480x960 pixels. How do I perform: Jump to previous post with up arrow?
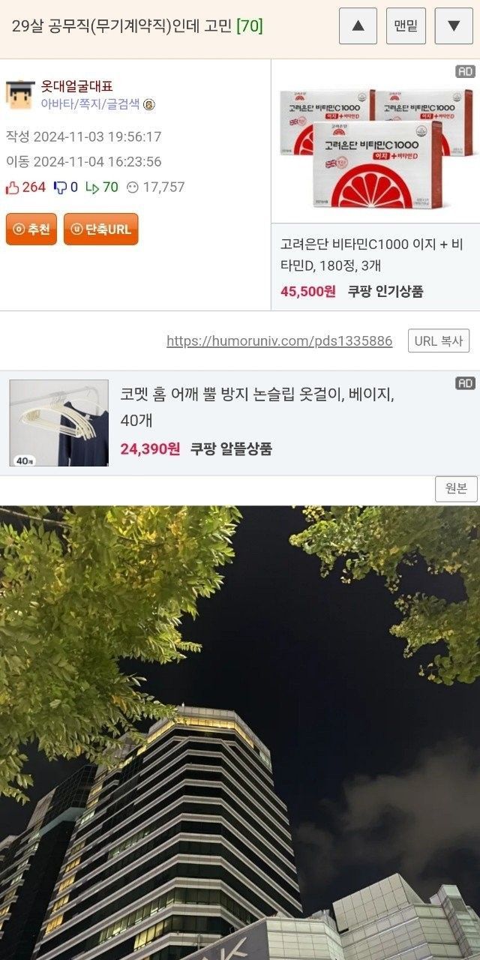pyautogui.click(x=358, y=26)
